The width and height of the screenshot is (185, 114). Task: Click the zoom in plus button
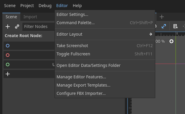pyautogui.click(x=171, y=41)
